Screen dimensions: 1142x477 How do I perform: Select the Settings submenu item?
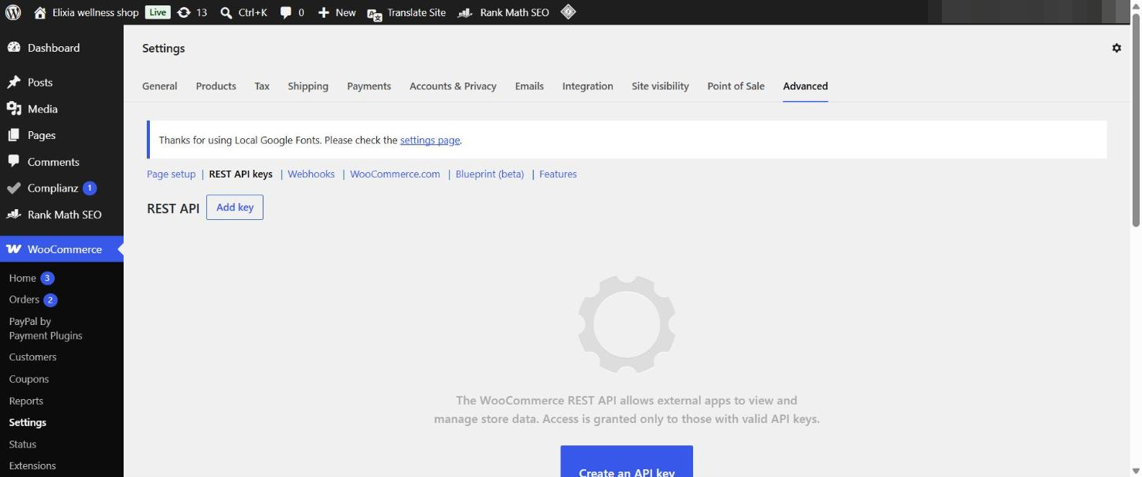pos(28,422)
